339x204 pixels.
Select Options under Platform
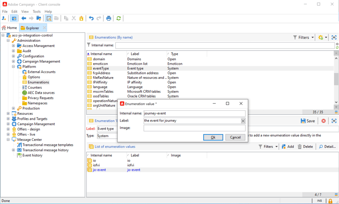(x=34, y=77)
